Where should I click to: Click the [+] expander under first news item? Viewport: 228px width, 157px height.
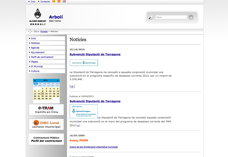[x=72, y=86]
